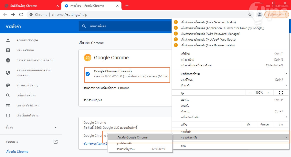The image size is (291, 157).
Task: Open เกี่ยวกับ Chrome link in sidebar
Action: coord(17,151)
